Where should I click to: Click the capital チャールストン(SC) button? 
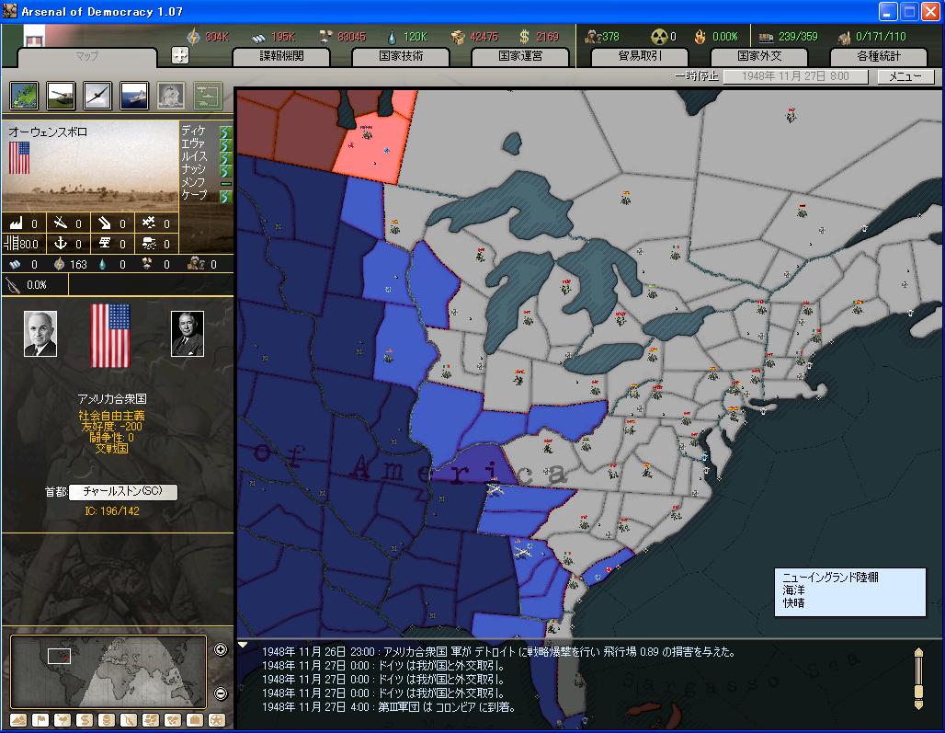123,492
